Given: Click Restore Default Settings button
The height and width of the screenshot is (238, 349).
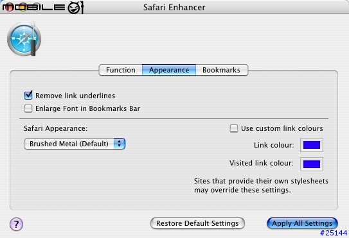Looking at the screenshot, I should [197, 223].
